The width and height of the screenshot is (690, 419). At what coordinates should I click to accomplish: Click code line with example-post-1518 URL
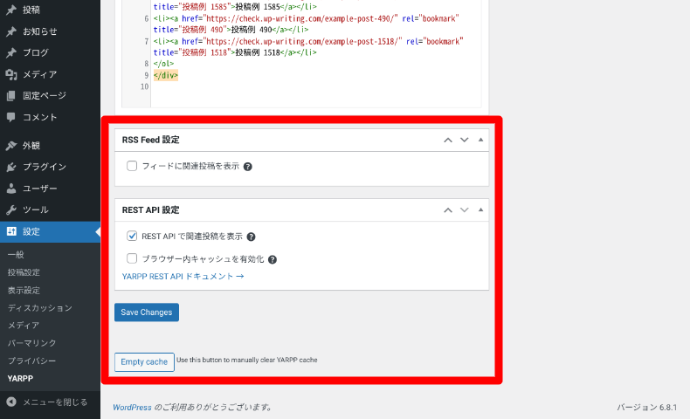point(308,47)
